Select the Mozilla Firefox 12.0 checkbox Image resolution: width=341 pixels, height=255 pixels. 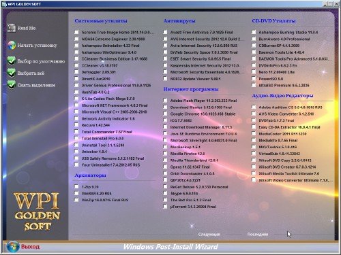pos(165,154)
